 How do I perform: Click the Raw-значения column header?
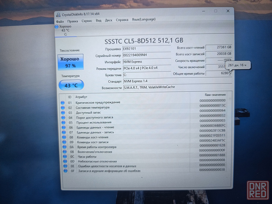coord(215,95)
